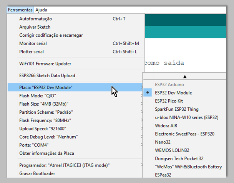Click Autoformatação menu entry
Viewport: 234px width, 183px height.
(35, 19)
